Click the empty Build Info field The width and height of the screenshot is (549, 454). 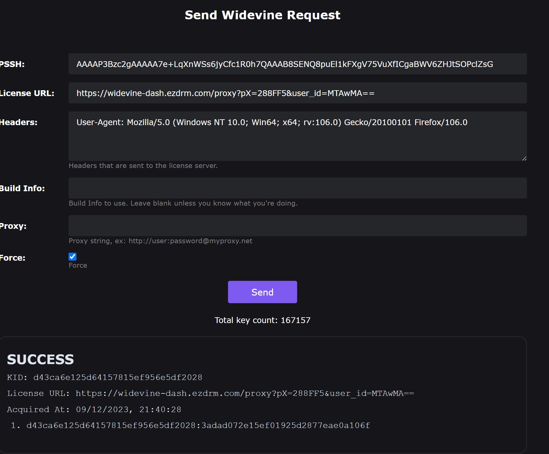[x=297, y=188]
